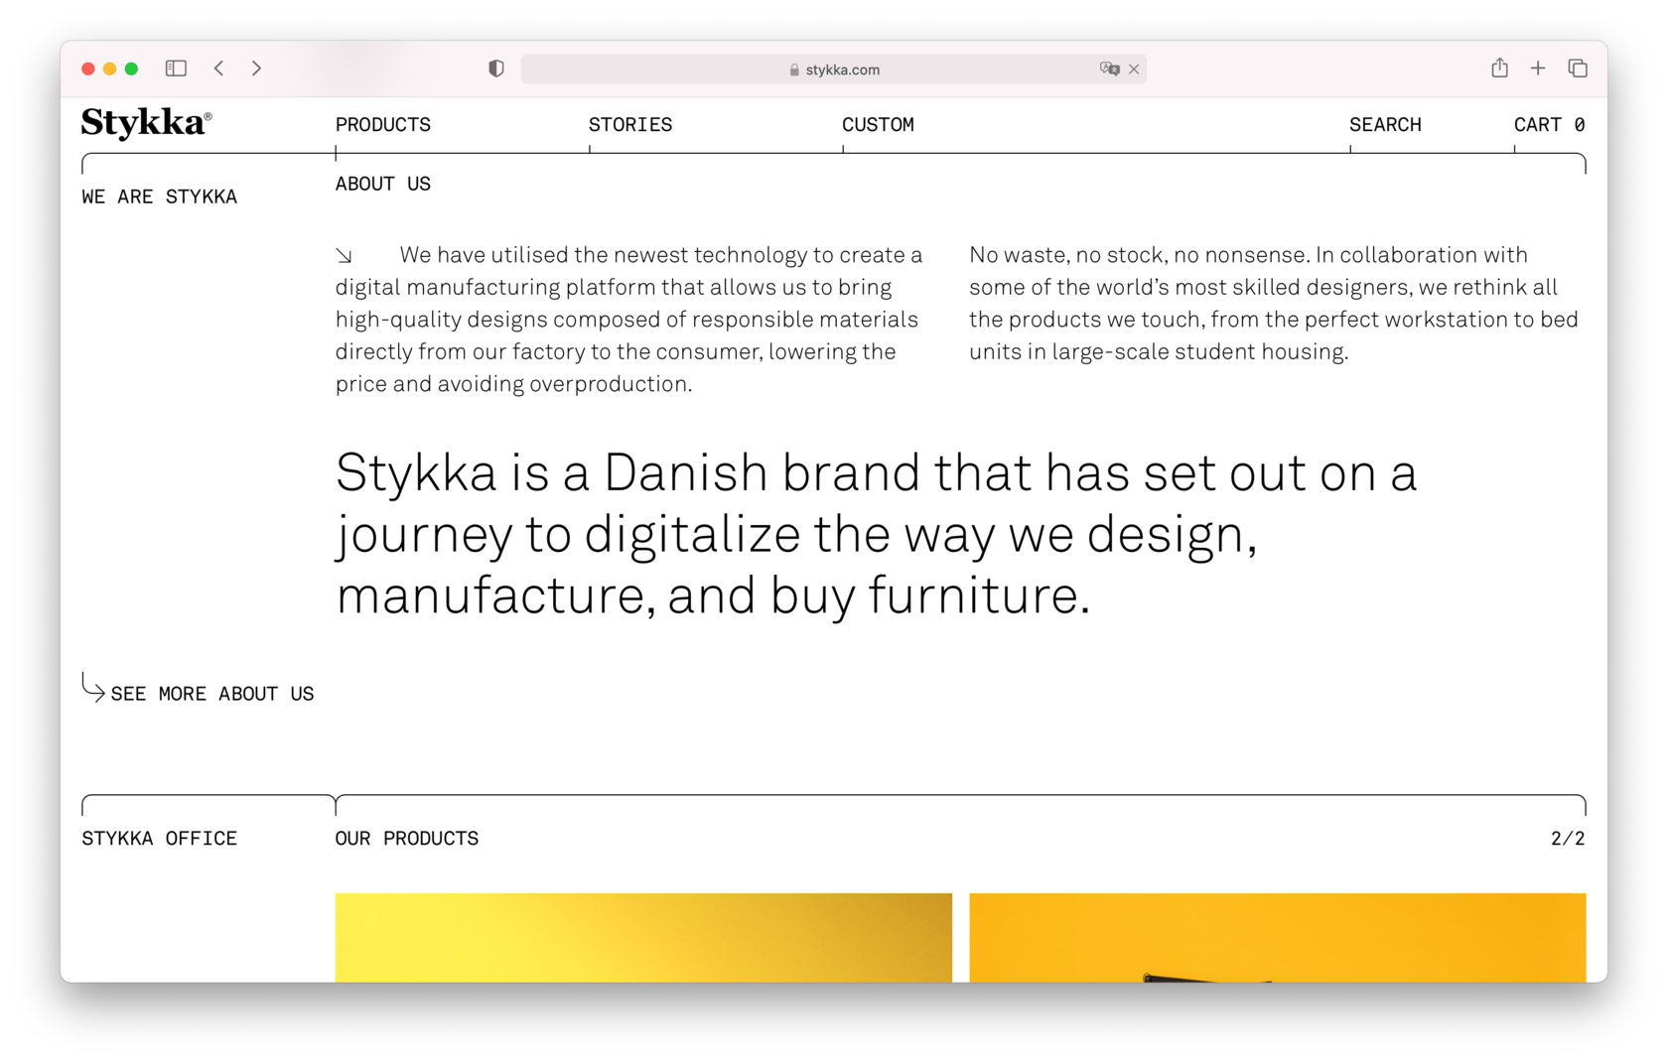Open the CUSTOM menu item
Image resolution: width=1668 pixels, height=1062 pixels.
point(878,125)
